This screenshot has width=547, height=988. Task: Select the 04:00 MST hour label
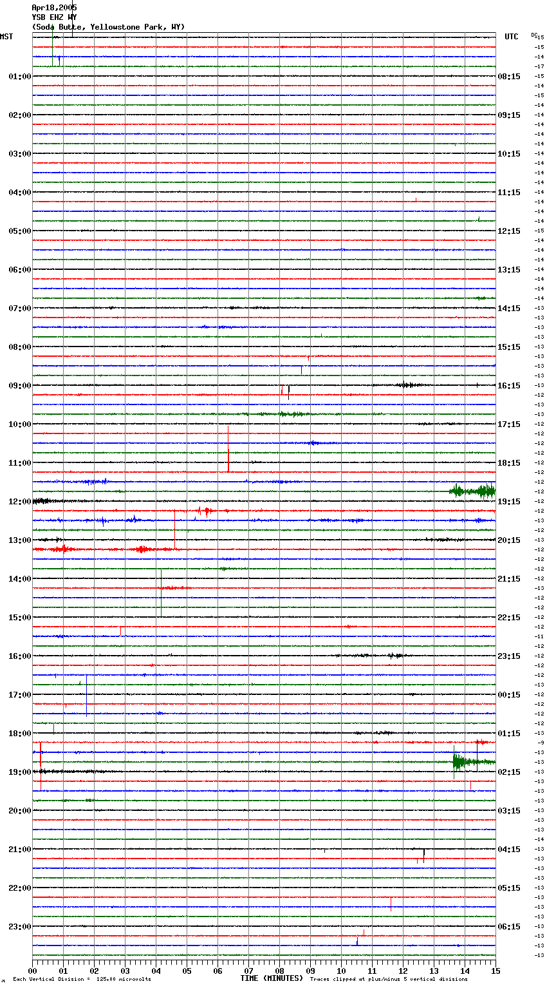click(x=20, y=193)
